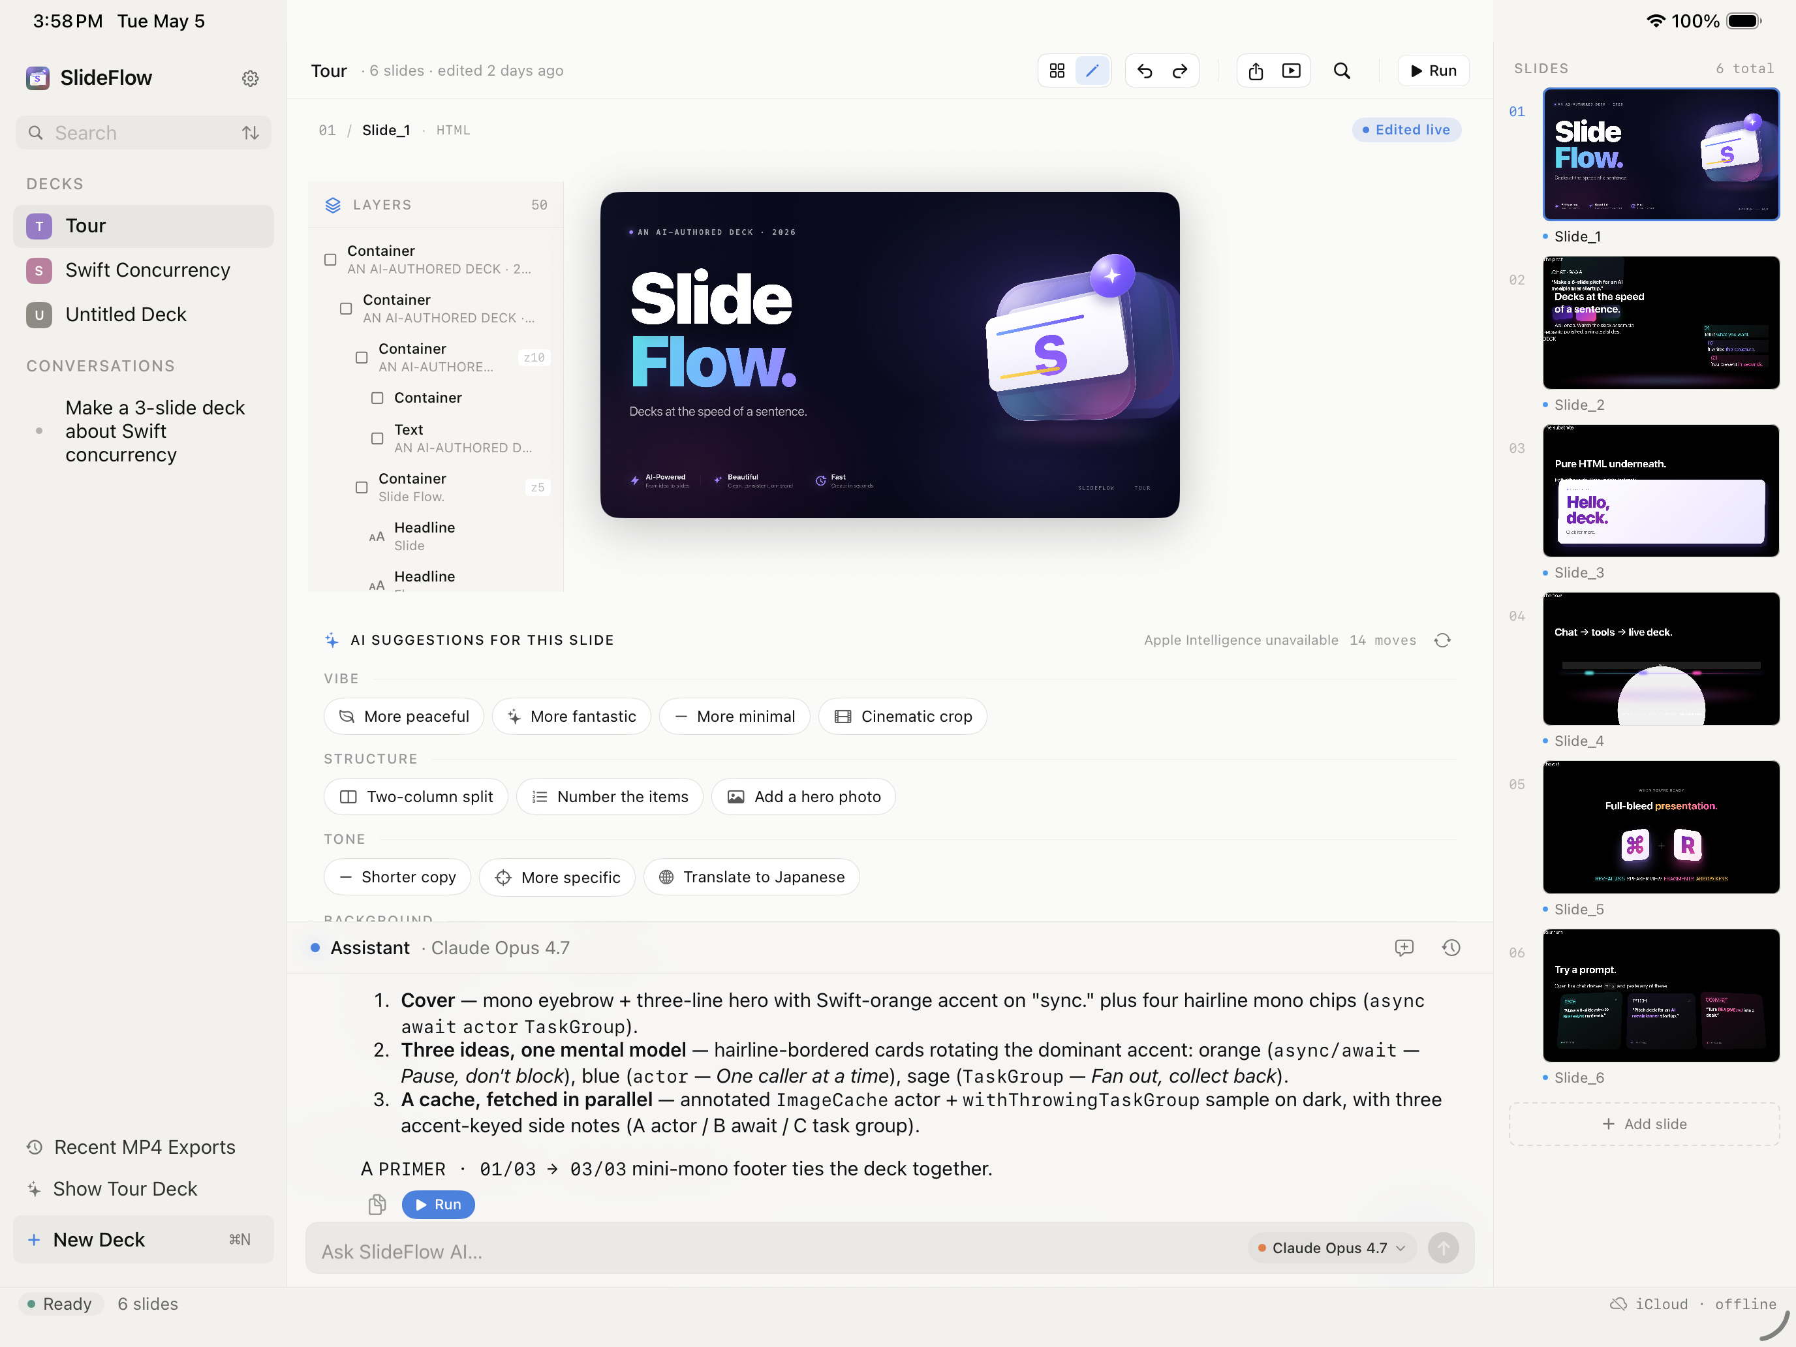Click Add slide in slides panel
This screenshot has width=1796, height=1347.
pos(1644,1124)
